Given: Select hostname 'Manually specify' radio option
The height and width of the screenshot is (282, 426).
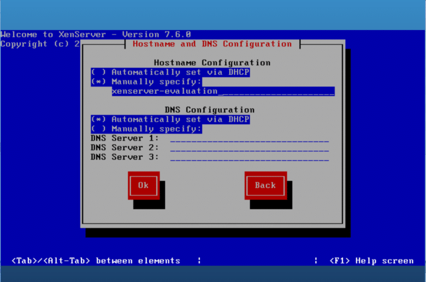Looking at the screenshot, I should pos(146,82).
